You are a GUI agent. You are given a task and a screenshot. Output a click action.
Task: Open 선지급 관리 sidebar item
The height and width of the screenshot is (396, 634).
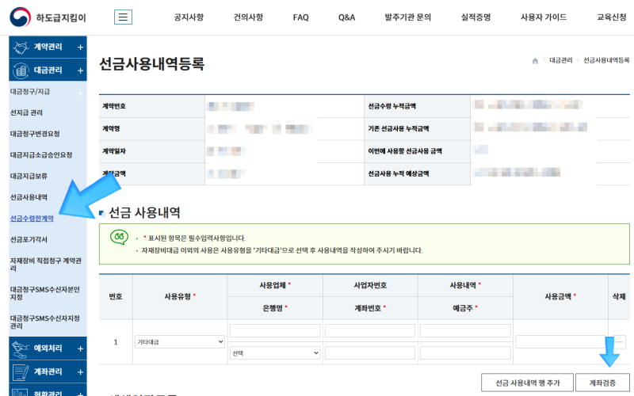pos(26,112)
